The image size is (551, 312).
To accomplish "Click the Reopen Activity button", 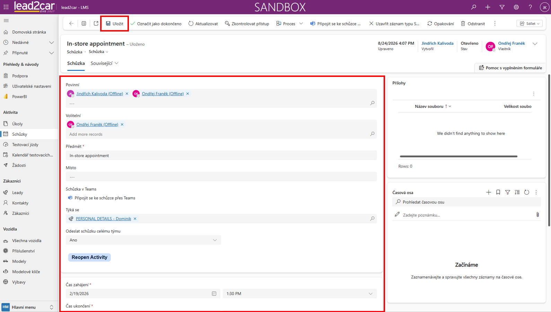I will coord(89,257).
